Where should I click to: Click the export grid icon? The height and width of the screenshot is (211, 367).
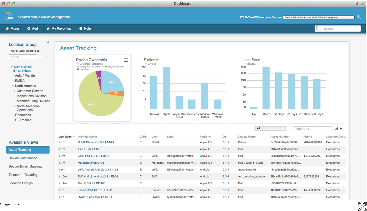coord(336,129)
